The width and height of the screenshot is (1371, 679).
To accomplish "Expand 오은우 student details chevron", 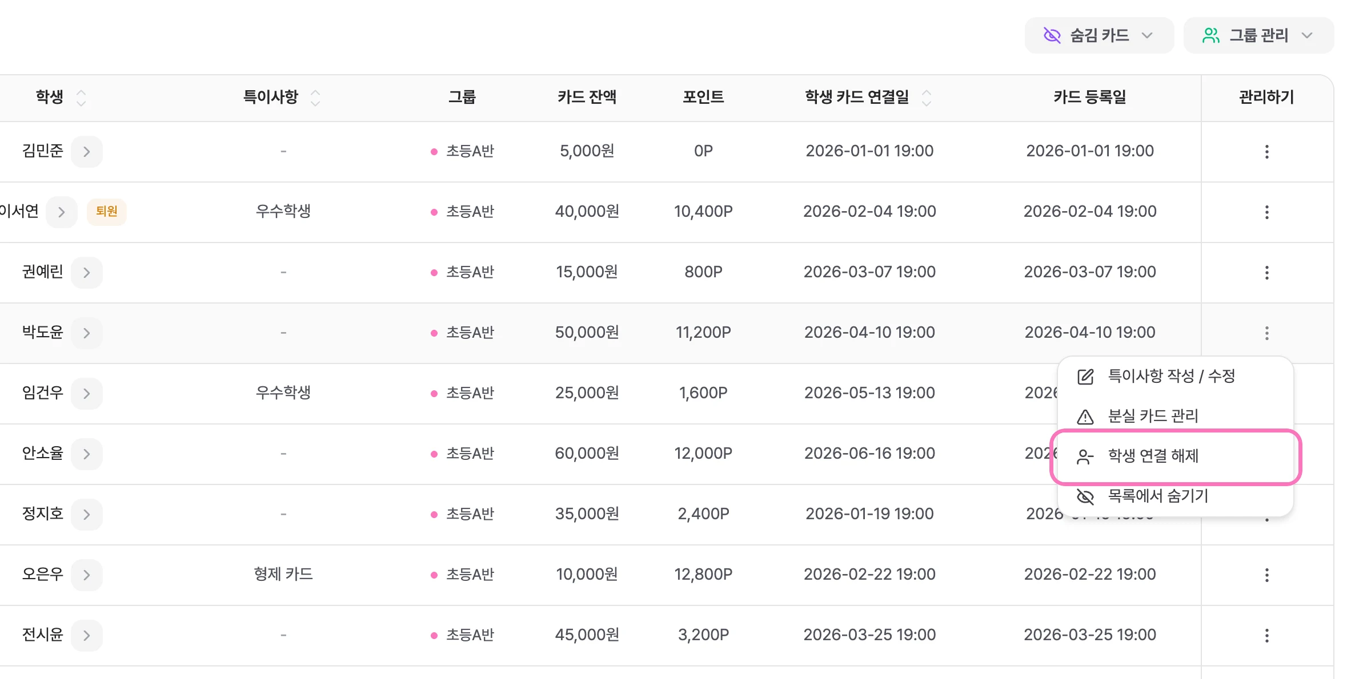I will (x=87, y=575).
